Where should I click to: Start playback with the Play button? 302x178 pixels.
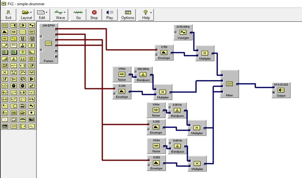coord(110,15)
